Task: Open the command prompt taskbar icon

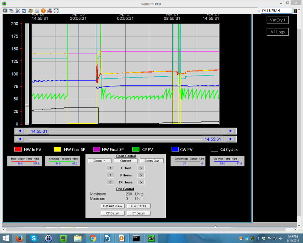Action: pyautogui.click(x=136, y=238)
